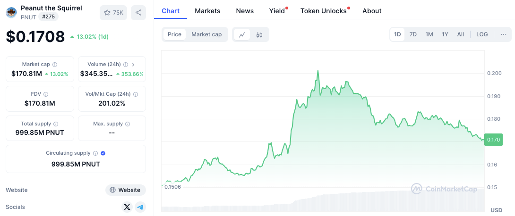Viewport: 515px width, 216px height.
Task: Switch to the Markets tab
Action: pyautogui.click(x=207, y=11)
